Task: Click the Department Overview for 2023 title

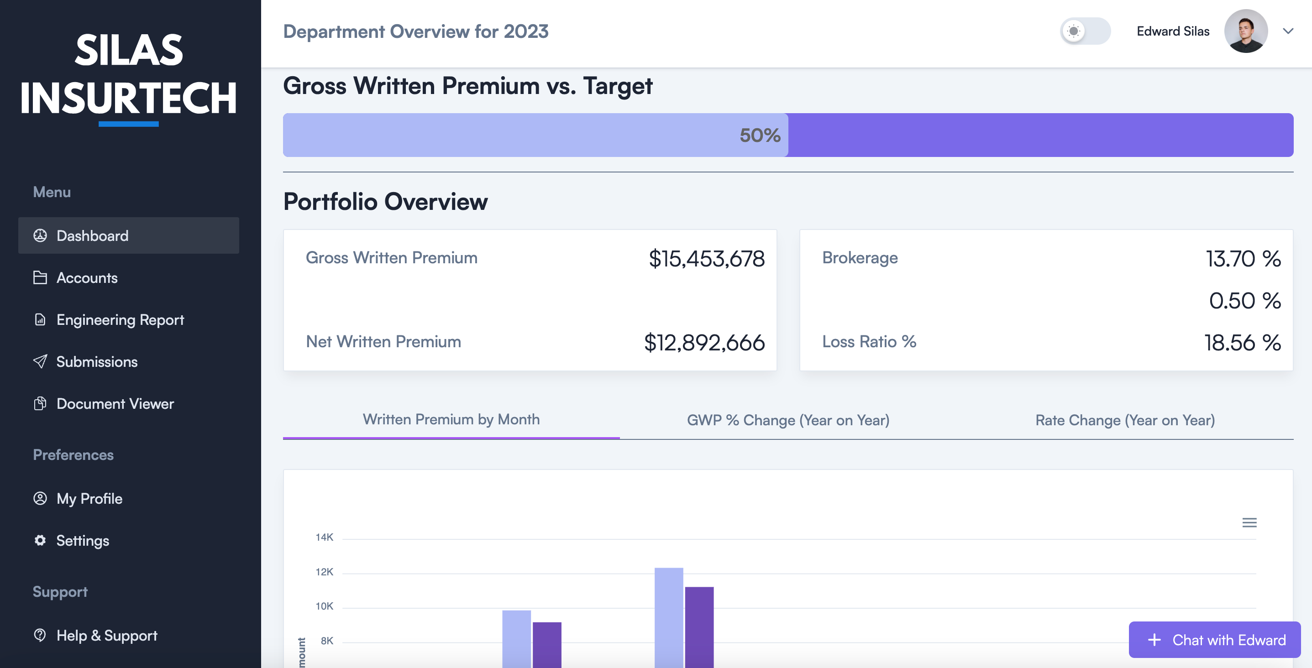Action: (415, 31)
